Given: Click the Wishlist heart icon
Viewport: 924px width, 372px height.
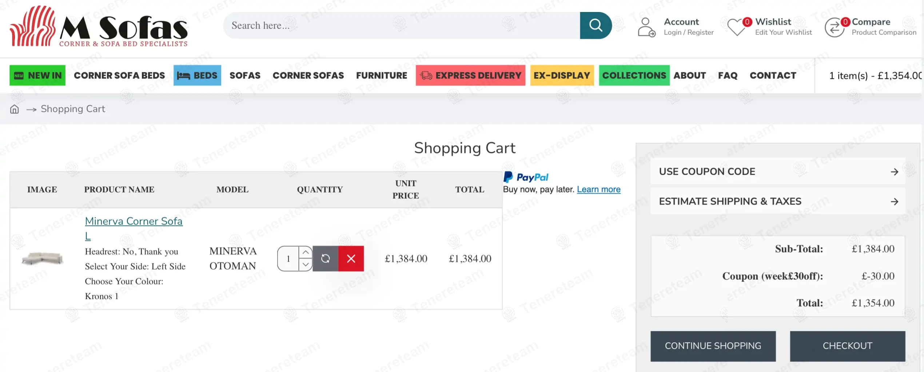Looking at the screenshot, I should click(x=736, y=27).
